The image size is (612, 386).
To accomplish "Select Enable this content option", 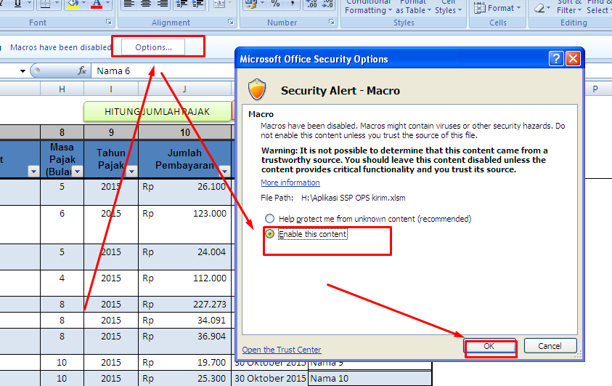I will point(270,233).
